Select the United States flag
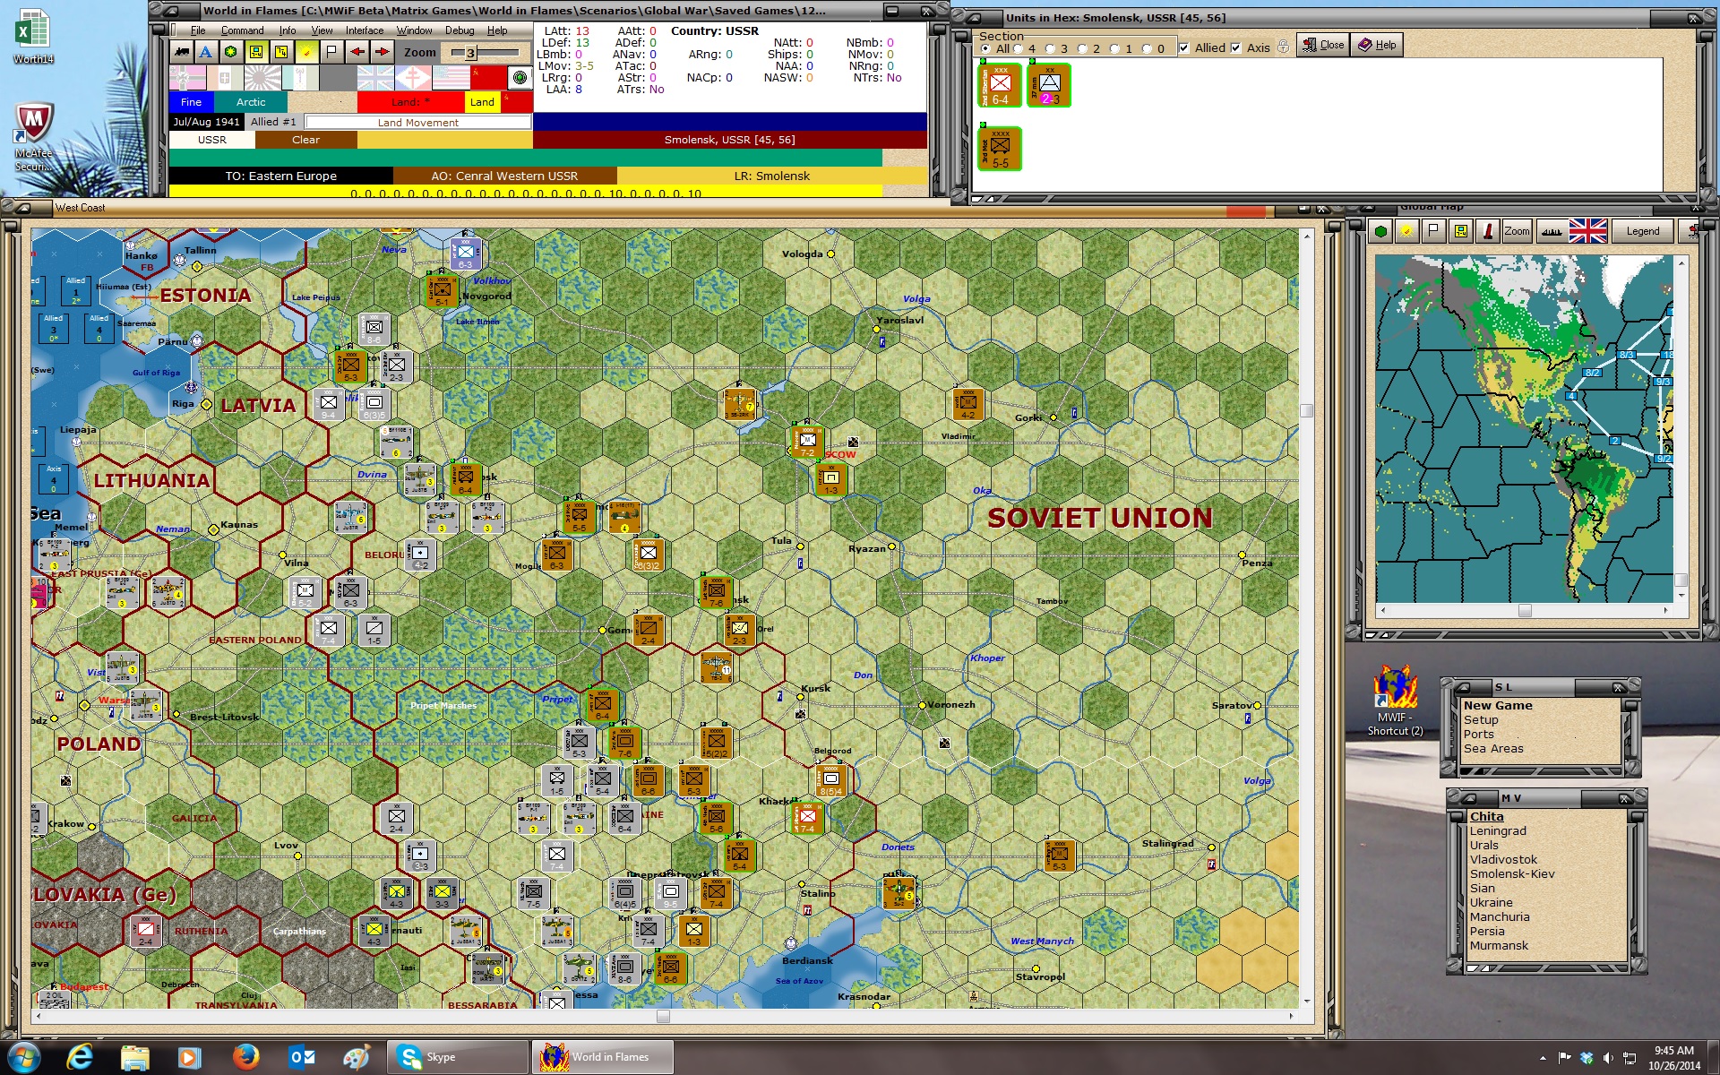1720x1075 pixels. click(451, 78)
